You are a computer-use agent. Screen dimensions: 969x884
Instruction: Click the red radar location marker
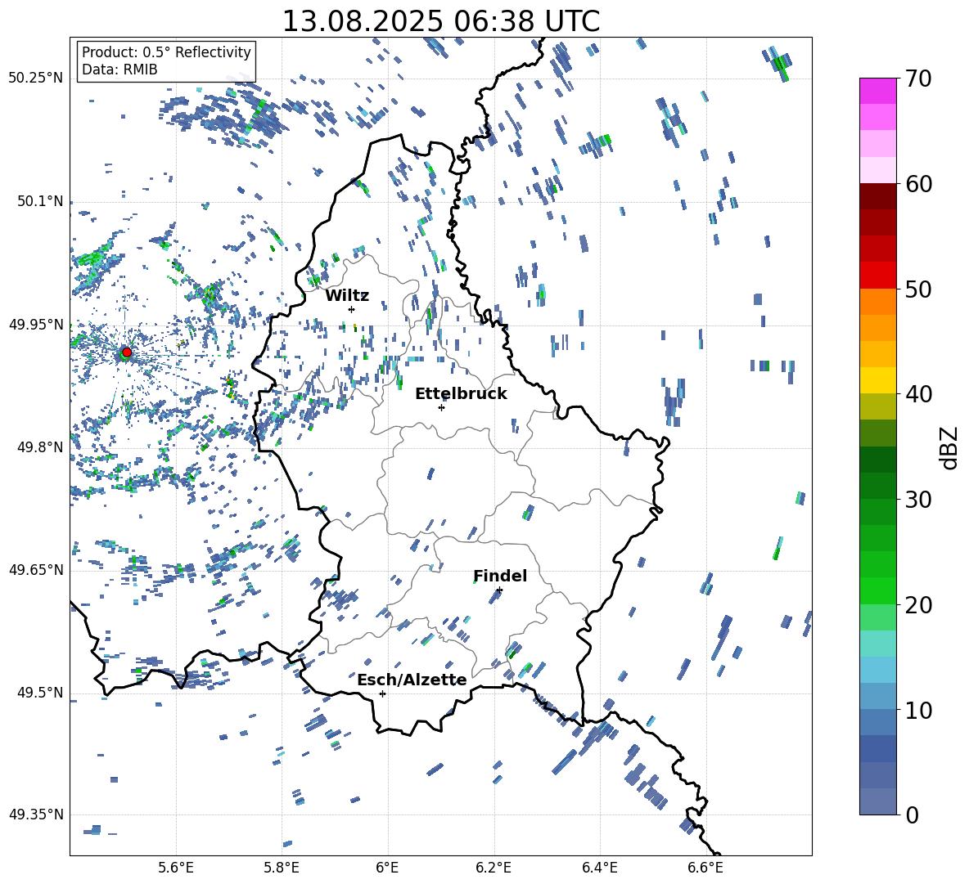[127, 352]
